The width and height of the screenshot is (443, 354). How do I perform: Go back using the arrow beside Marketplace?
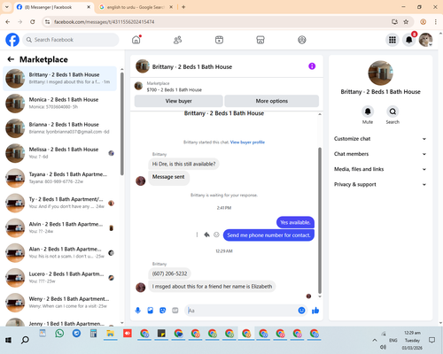11,59
